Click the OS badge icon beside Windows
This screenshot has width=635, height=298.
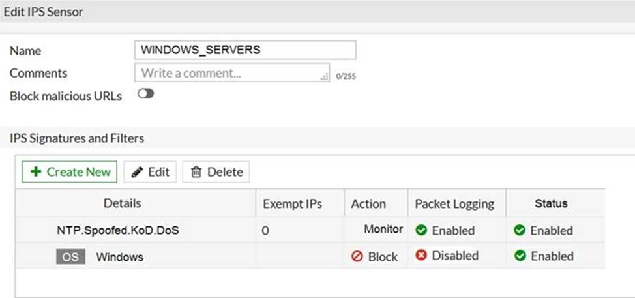[70, 257]
